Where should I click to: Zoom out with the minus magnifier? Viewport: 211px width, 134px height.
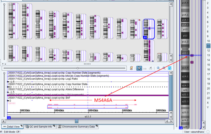[x=158, y=68]
